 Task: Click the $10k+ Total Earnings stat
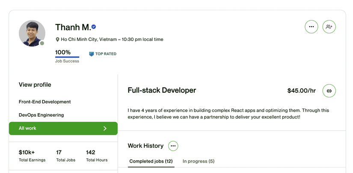(x=32, y=155)
